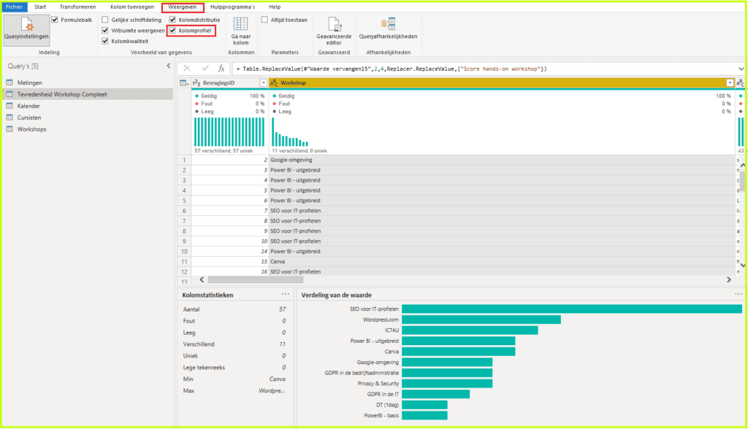
Task: Enable Gelijke schriftdeling checkbox
Action: click(105, 20)
